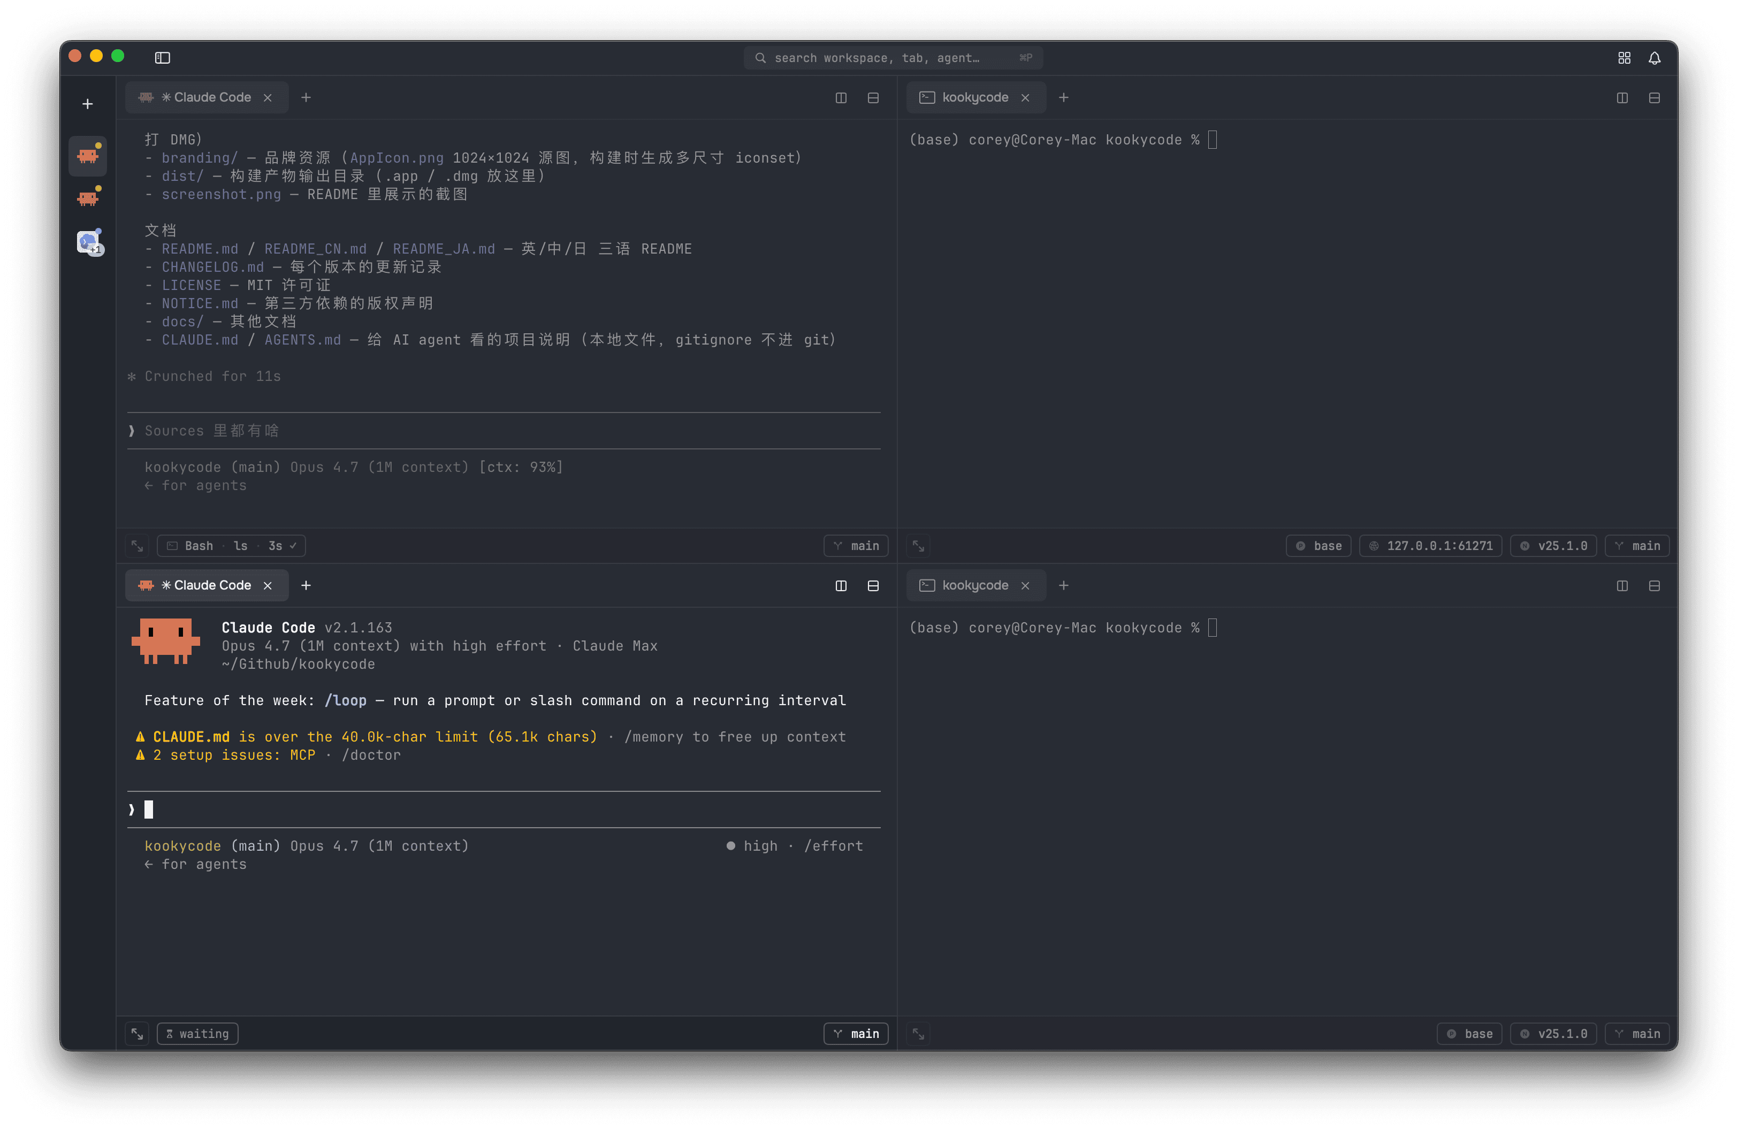Click the CHANGELOG.md file name
Viewport: 1738px width, 1130px height.
tap(212, 267)
